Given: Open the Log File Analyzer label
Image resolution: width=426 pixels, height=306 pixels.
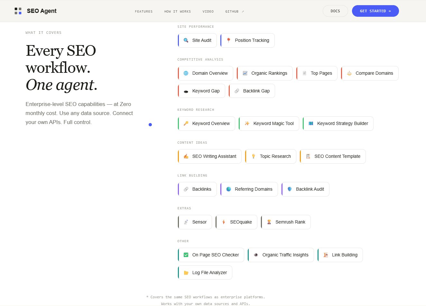Looking at the screenshot, I should (x=209, y=273).
